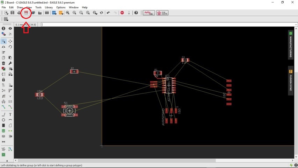Open the CAM processor icon
Screen dimensions: 298x168
tap(33, 13)
